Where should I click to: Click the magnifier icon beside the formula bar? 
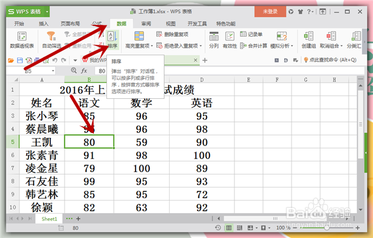pyautogui.click(x=74, y=70)
